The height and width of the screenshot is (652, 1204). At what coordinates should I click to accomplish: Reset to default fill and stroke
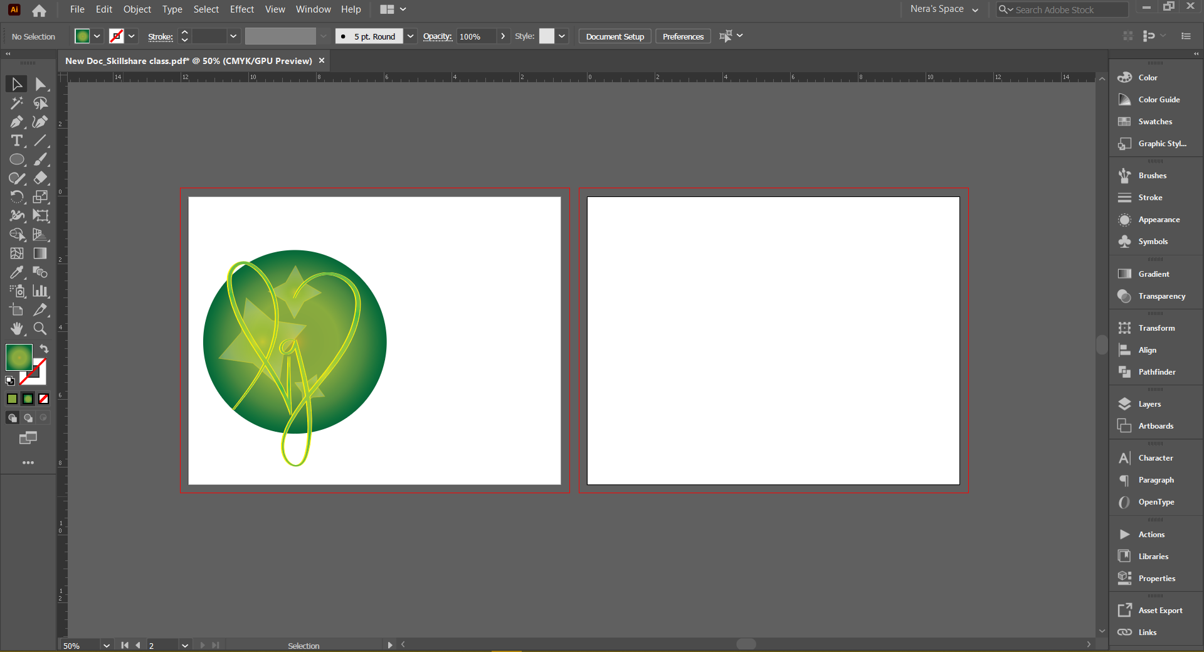(10, 380)
